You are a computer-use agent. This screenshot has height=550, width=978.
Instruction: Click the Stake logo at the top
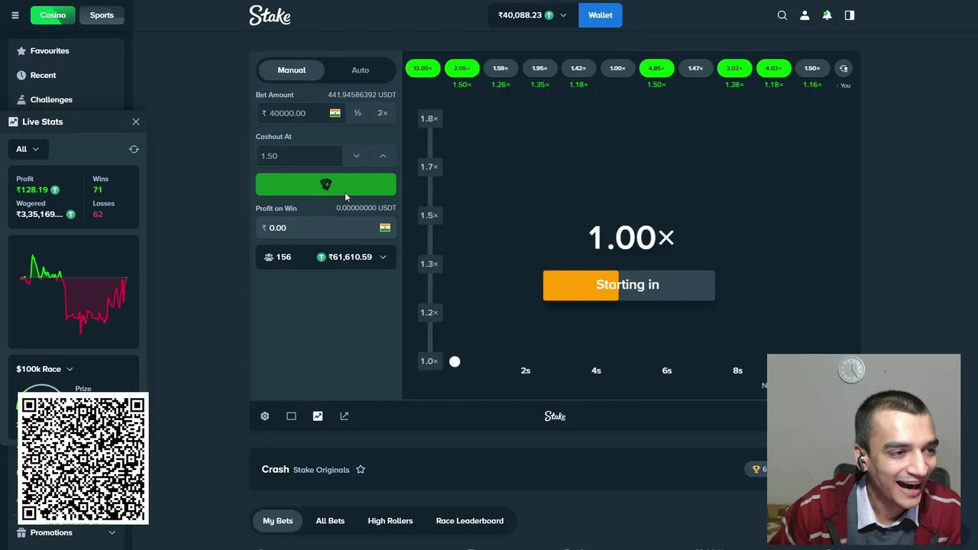tap(270, 15)
